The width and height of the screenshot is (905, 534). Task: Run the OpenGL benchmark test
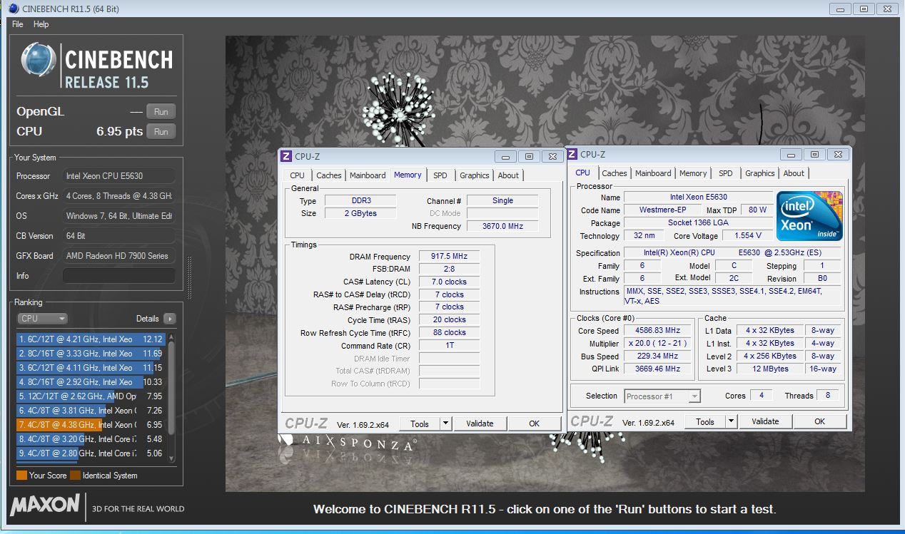pyautogui.click(x=161, y=112)
